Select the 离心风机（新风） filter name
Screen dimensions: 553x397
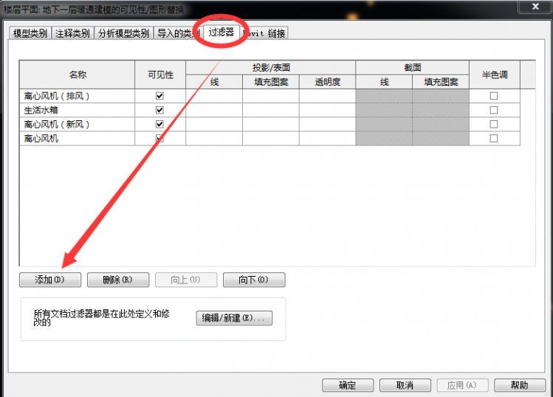pyautogui.click(x=77, y=124)
